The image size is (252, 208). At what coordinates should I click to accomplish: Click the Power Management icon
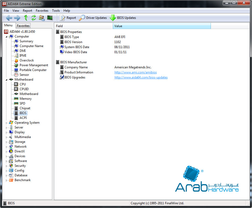coord(16,65)
